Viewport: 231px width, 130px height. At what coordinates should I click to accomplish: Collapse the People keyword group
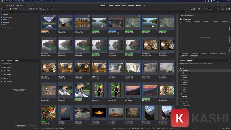click(179, 85)
